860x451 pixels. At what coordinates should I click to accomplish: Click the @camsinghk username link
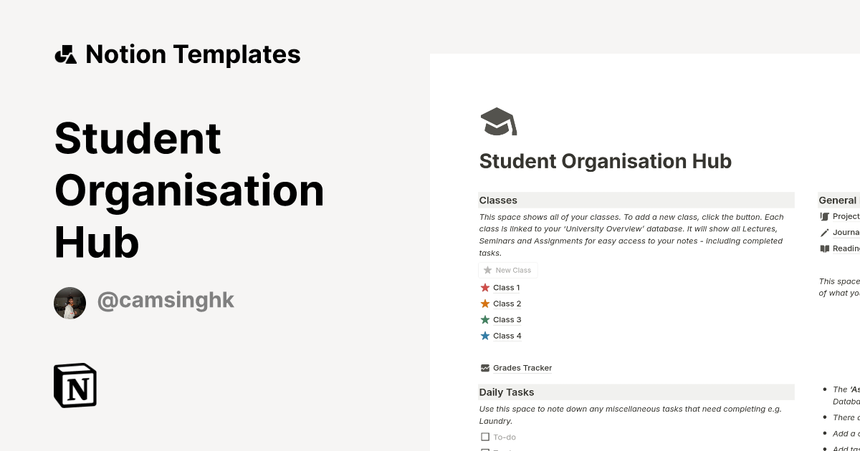click(166, 300)
